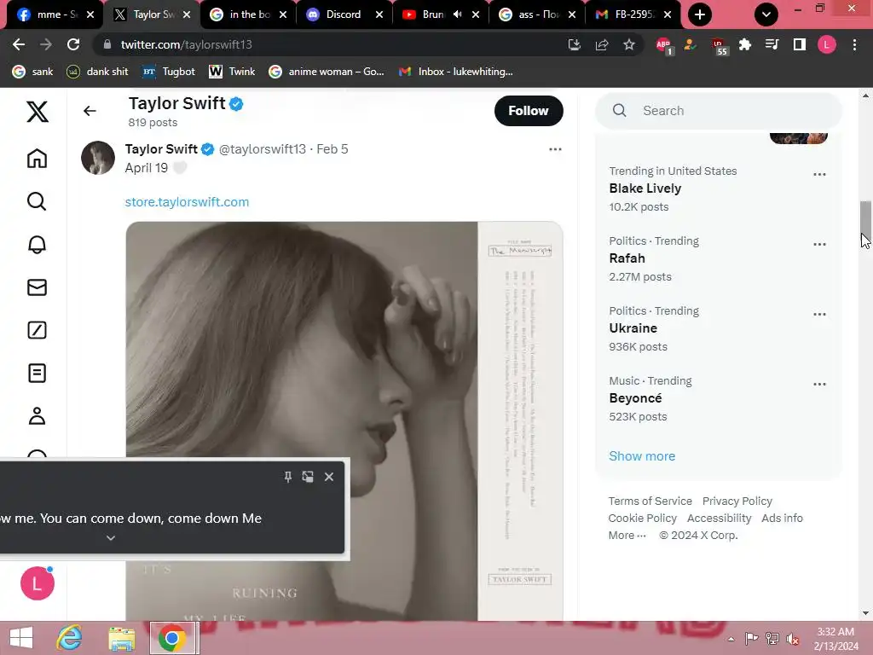Screen dimensions: 873x655
Task: Pin the live caption popup
Action: (x=288, y=477)
